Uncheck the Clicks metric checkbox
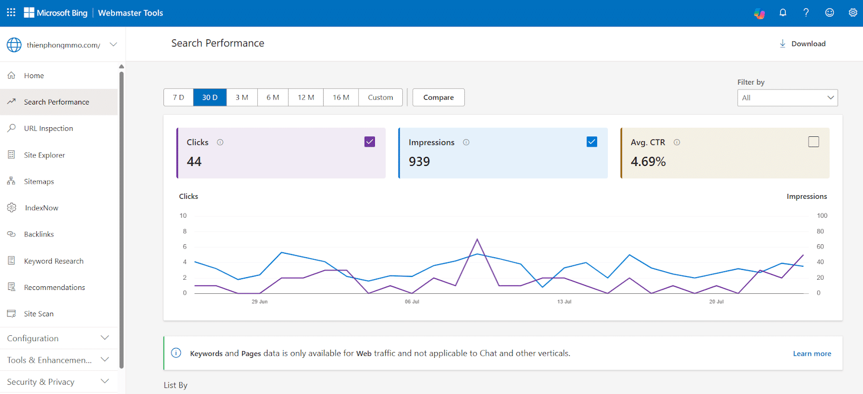 pyautogui.click(x=369, y=142)
